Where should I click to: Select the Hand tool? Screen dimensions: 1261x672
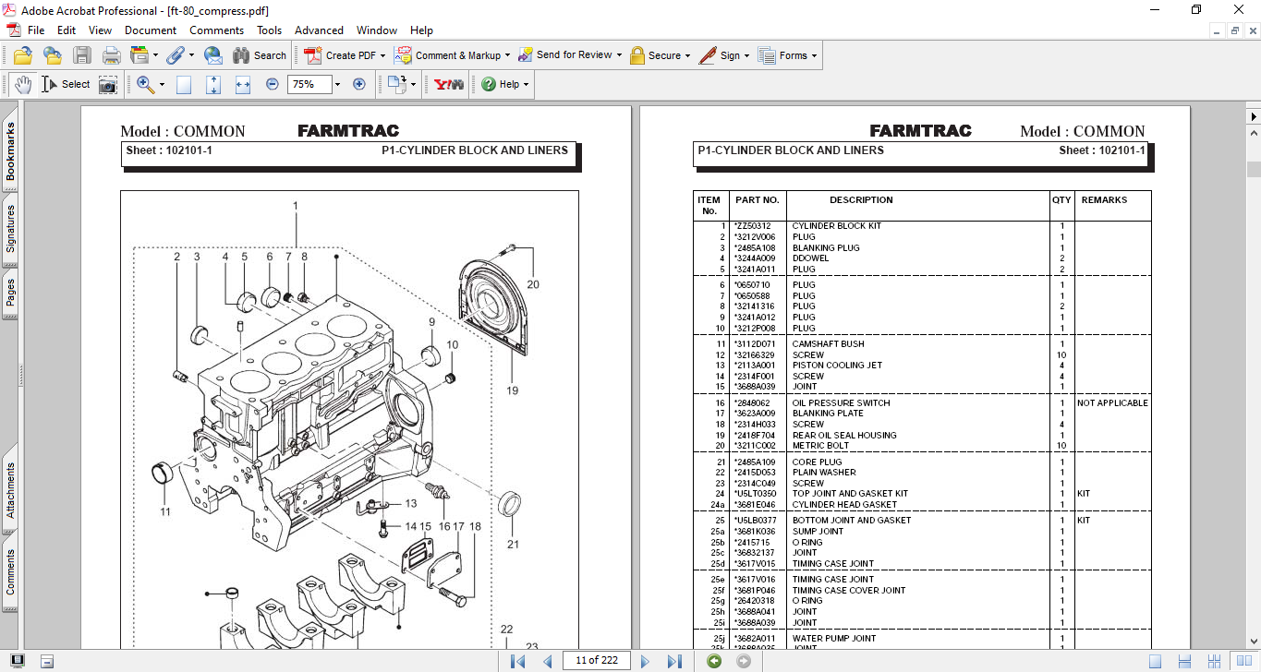click(22, 84)
